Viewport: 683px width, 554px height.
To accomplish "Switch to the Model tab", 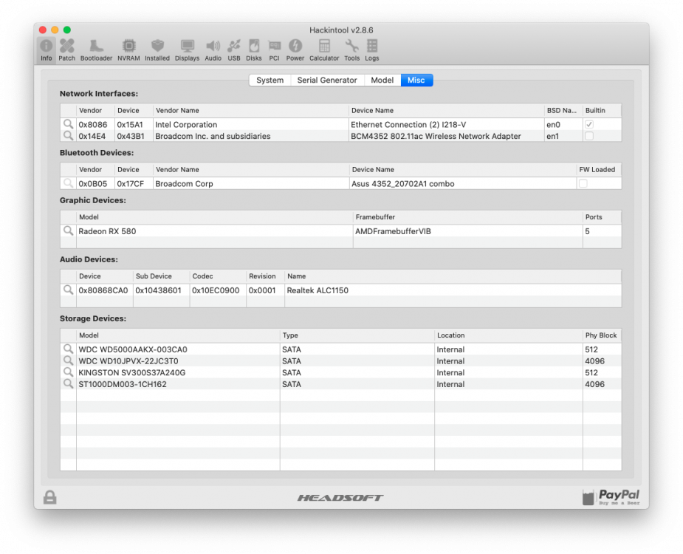I will [x=382, y=81].
